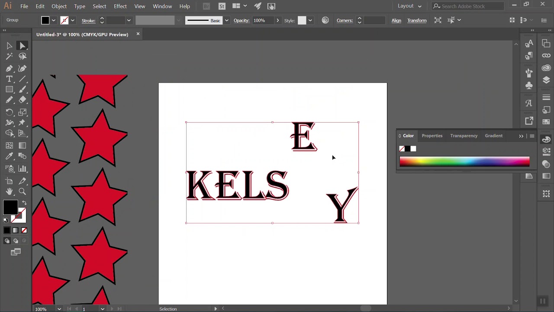Switch to the Transparency tab
The image size is (554, 312).
coord(464,136)
